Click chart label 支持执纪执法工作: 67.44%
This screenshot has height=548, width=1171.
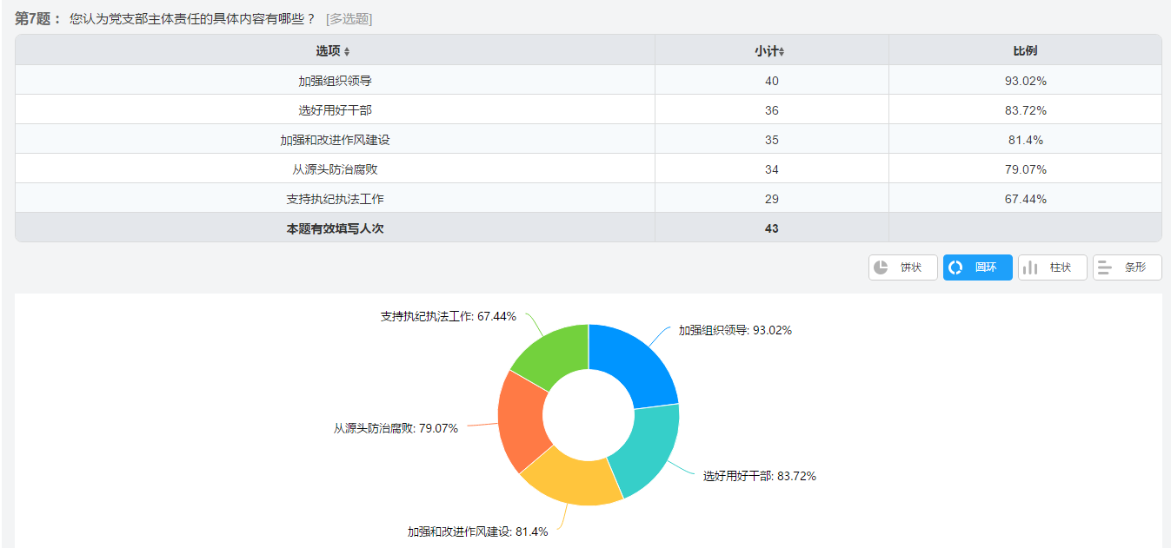pos(448,317)
